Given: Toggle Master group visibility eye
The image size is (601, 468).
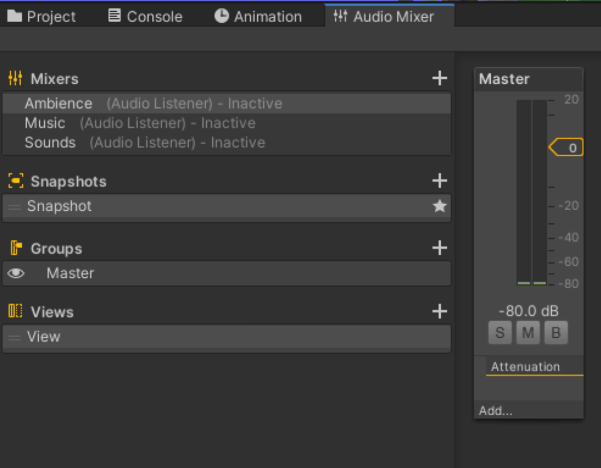Looking at the screenshot, I should [16, 273].
